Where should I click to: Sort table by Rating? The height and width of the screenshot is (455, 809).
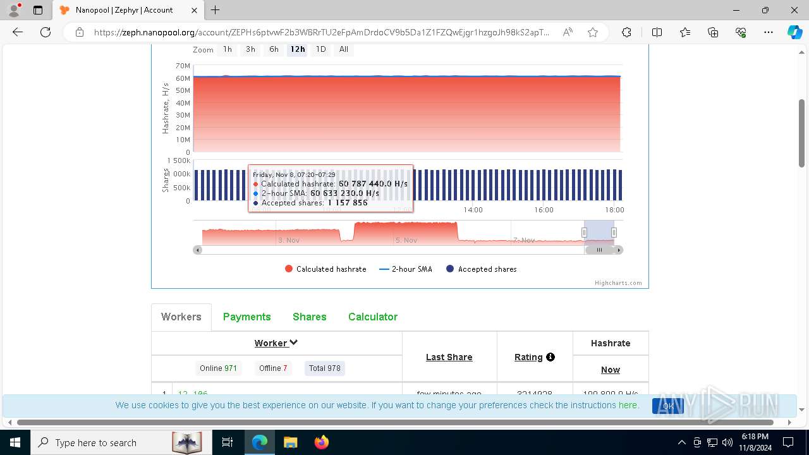tap(528, 357)
